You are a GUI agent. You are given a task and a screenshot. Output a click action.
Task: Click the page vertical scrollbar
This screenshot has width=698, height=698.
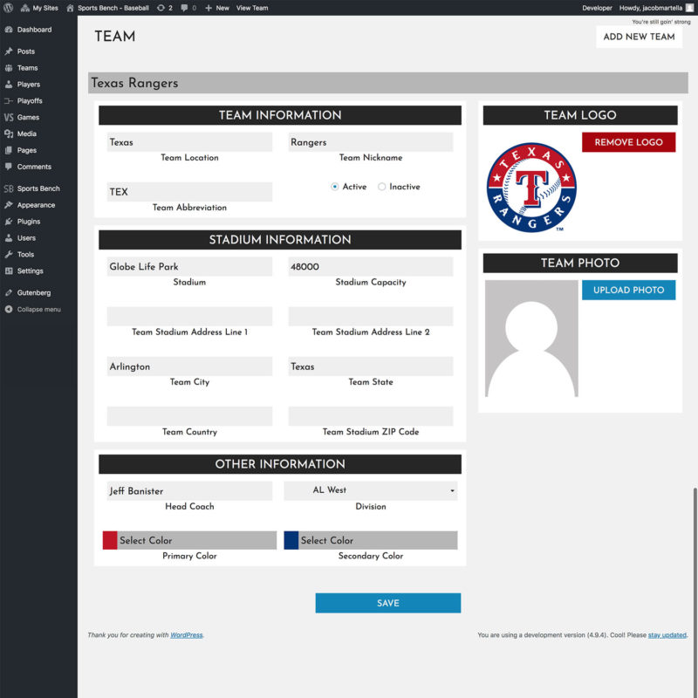695,592
